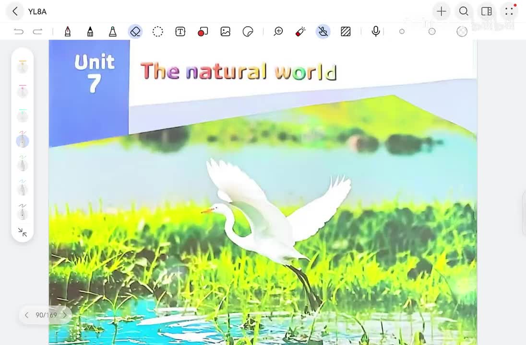Search within the notebook
The height and width of the screenshot is (345, 526).
pos(464,11)
